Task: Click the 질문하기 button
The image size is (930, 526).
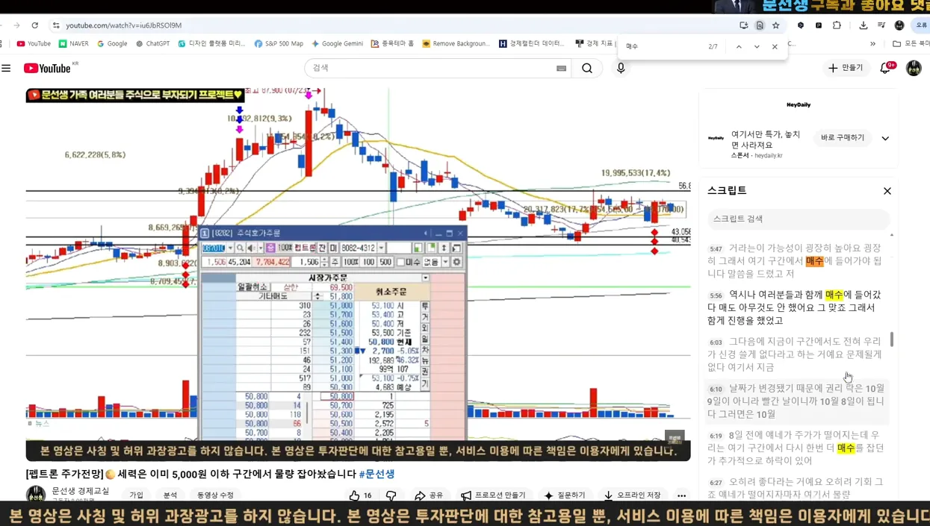Action: (x=565, y=495)
